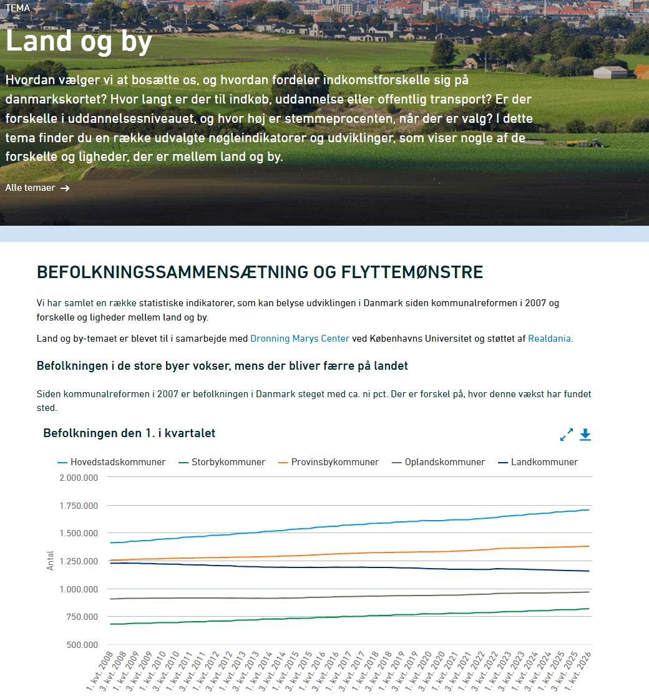Expand the chart to fullscreen
Viewport: 649px width, 699px height.
click(x=567, y=435)
